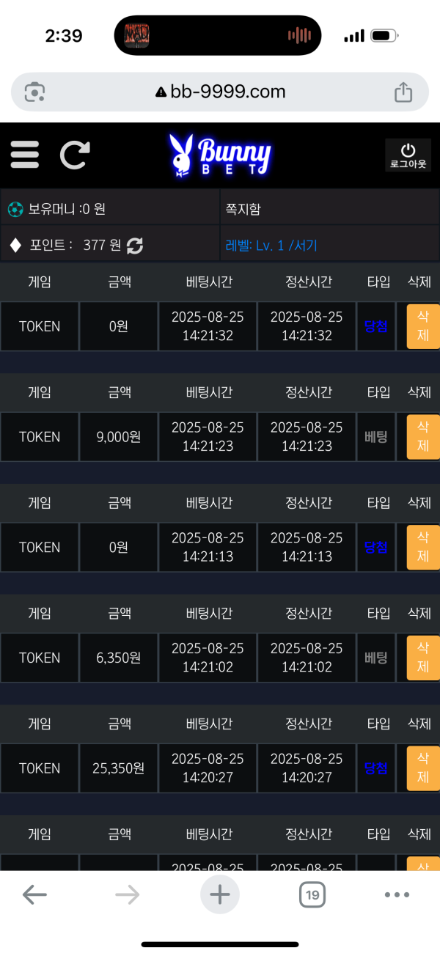Image resolution: width=440 pixels, height=956 pixels.
Task: Select the 레벨: Lv. 1 /서기 link
Action: [272, 246]
